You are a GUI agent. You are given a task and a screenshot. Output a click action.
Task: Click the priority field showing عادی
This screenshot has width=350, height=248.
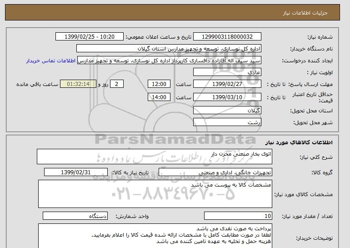[227, 72]
